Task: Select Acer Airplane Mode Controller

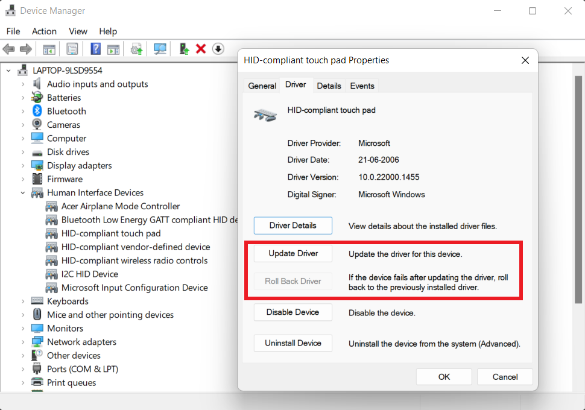Action: (121, 206)
